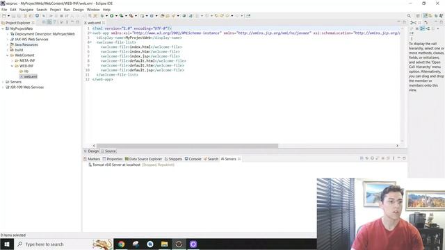Select the build folder in tree

17,50
